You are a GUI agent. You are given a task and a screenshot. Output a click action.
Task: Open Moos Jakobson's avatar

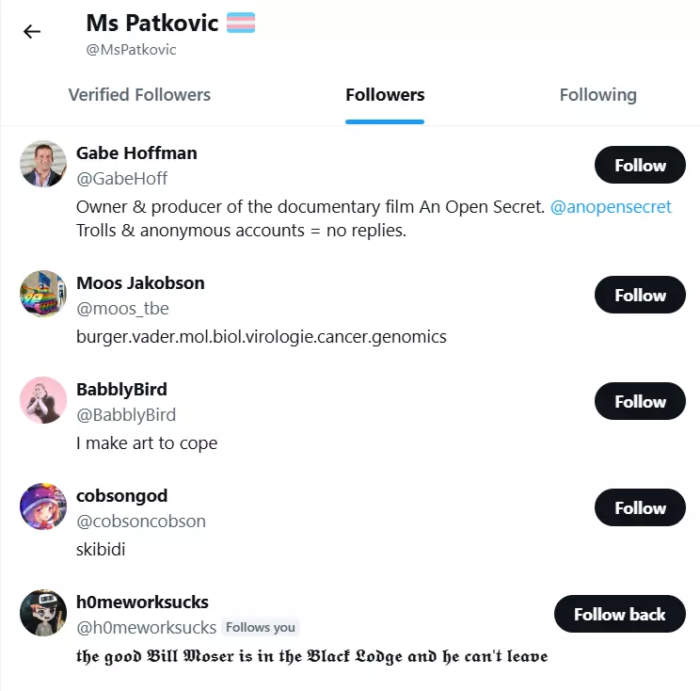click(42, 295)
